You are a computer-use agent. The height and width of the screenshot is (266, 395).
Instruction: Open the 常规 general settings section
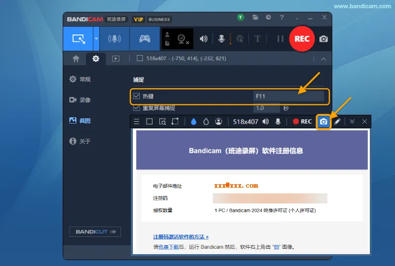click(x=80, y=79)
